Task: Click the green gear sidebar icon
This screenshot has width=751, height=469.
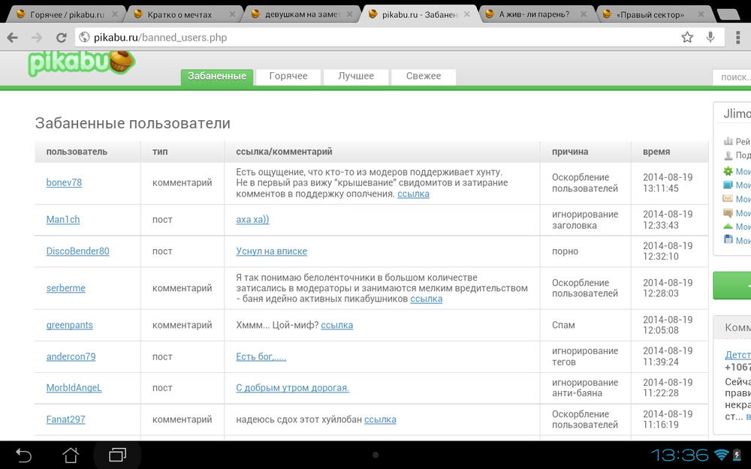Action: 728,171
